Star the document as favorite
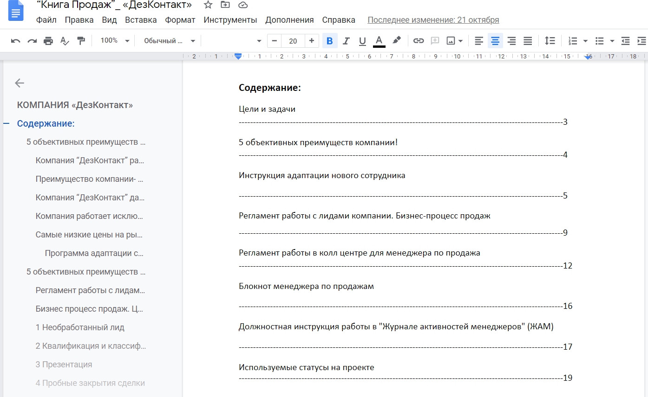 (208, 5)
